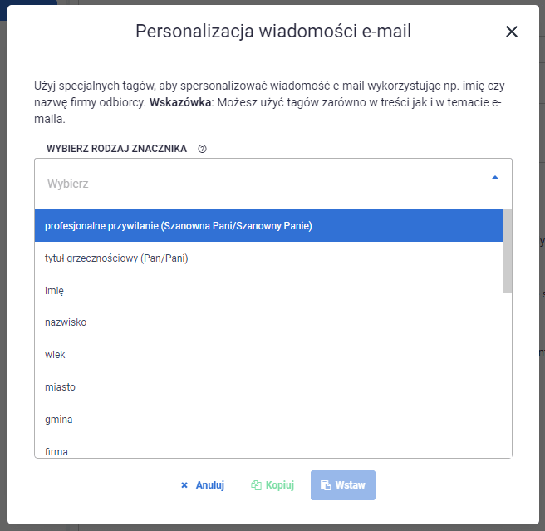Click the X icon beside Anuluj
The height and width of the screenshot is (531, 545).
[x=184, y=485]
